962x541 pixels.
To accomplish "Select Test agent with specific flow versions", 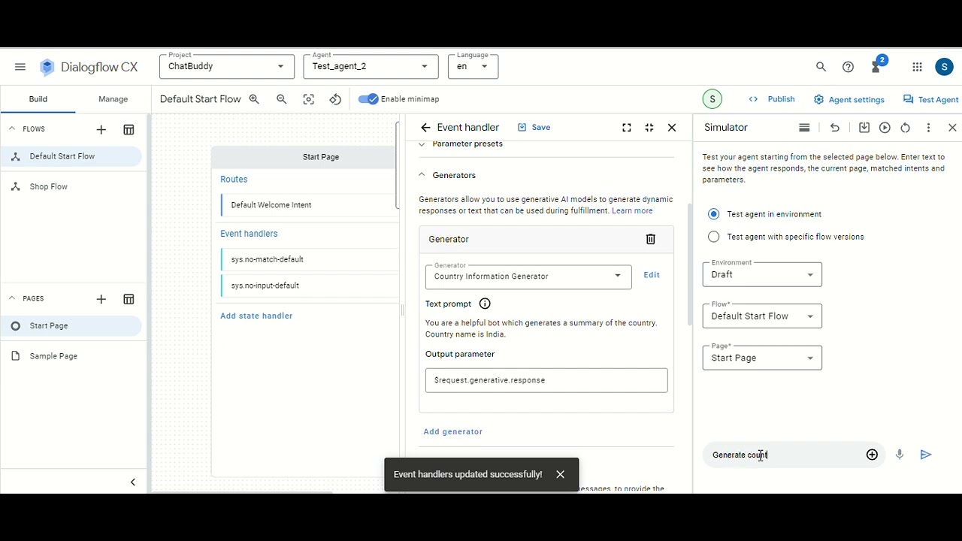I will point(714,237).
